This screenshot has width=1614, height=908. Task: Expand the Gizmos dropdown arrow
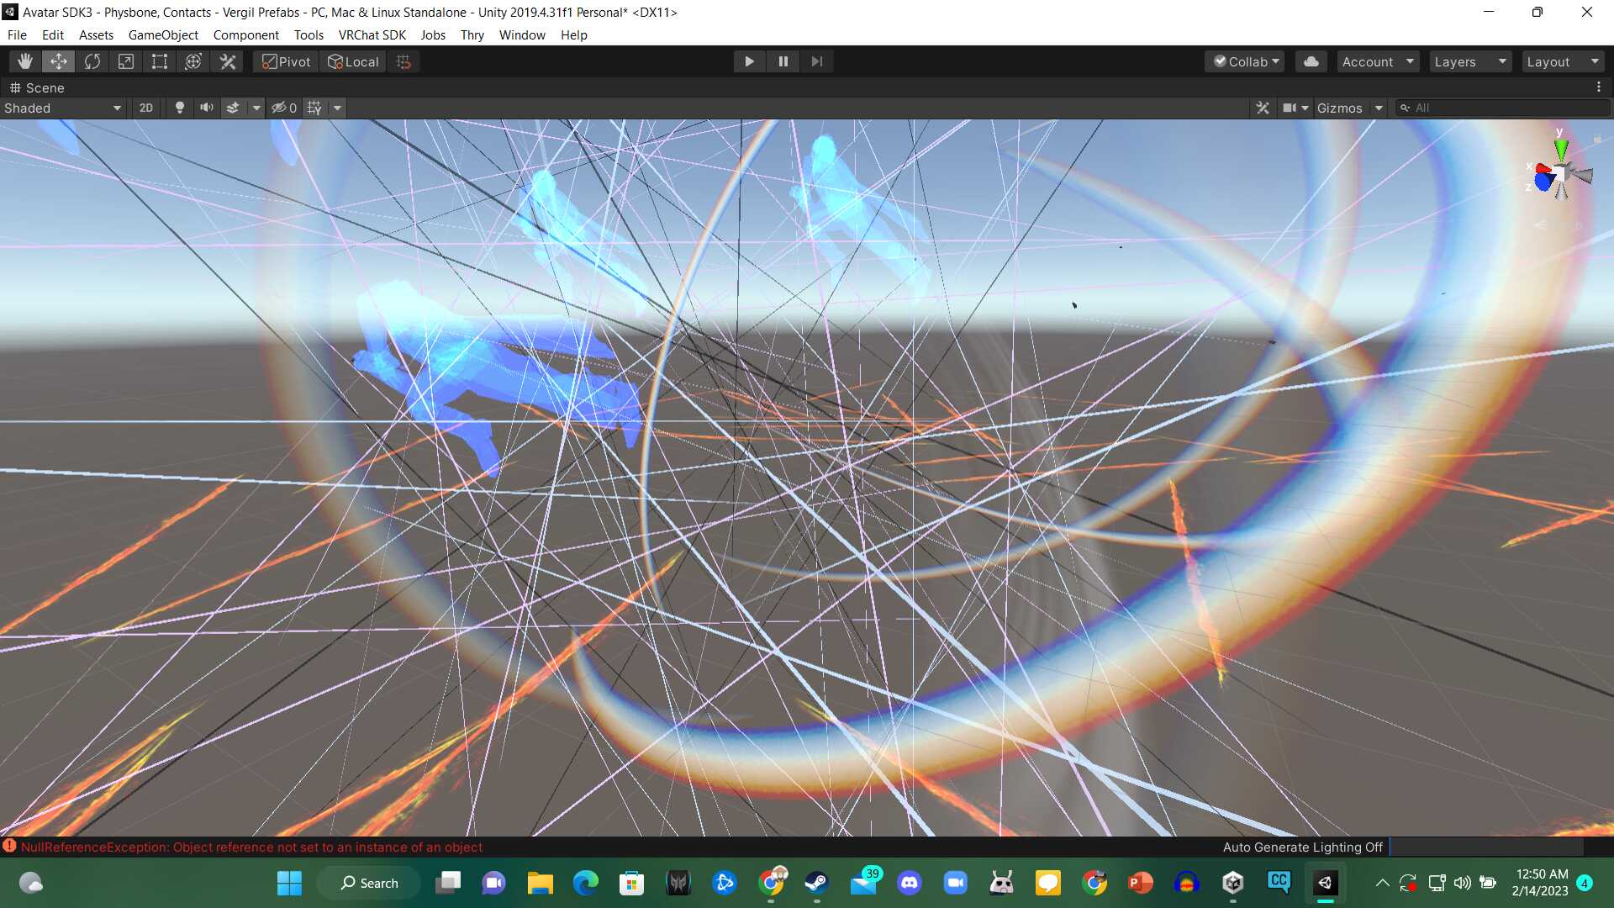tap(1379, 108)
